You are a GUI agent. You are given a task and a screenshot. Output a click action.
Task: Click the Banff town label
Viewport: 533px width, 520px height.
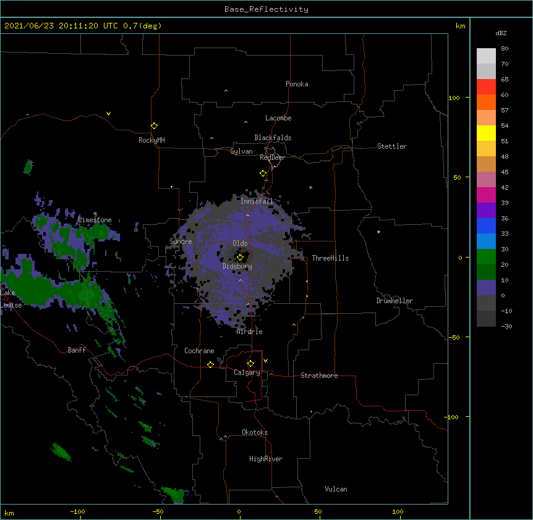coord(77,350)
